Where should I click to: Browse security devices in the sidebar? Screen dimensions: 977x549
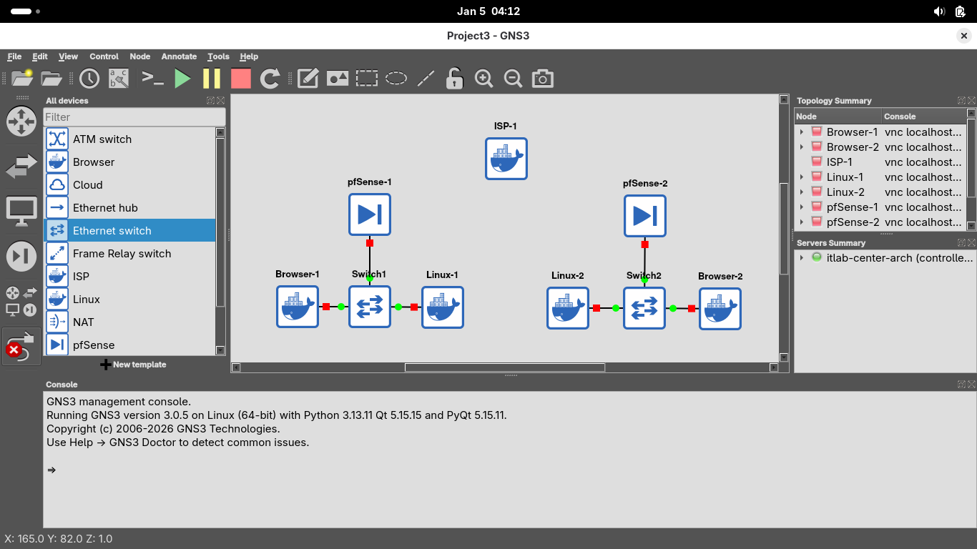(21, 256)
